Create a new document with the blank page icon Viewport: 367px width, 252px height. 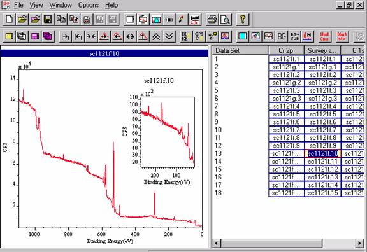[9, 19]
